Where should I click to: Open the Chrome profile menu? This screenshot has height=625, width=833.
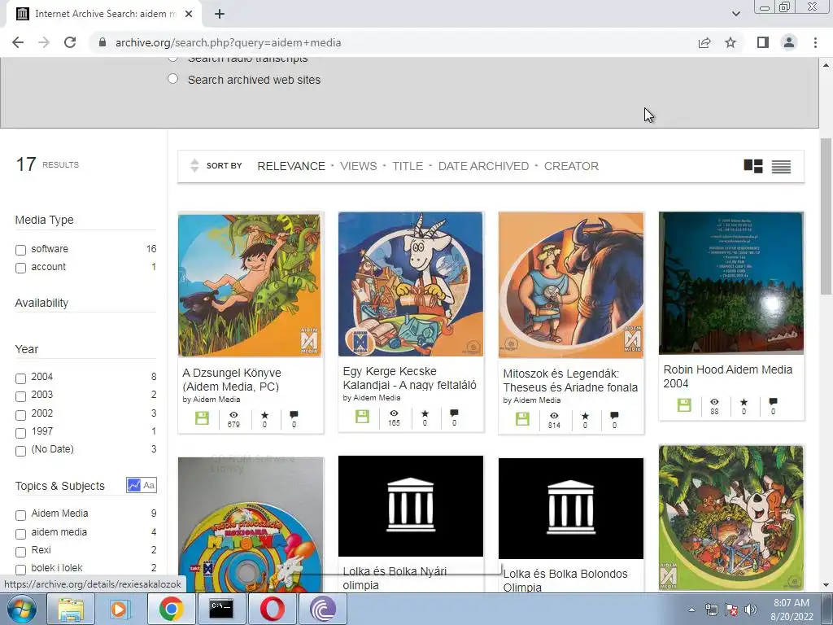tap(789, 42)
